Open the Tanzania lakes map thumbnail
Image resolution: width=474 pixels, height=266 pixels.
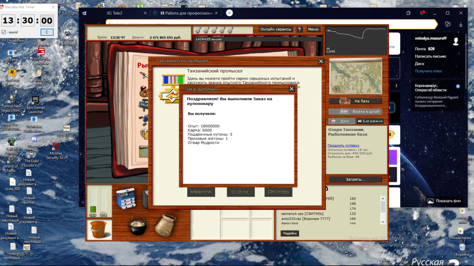pyautogui.click(x=355, y=77)
